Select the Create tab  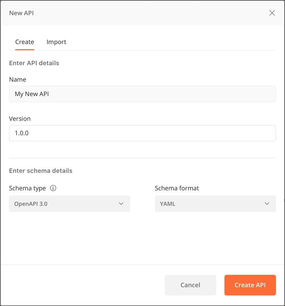pyautogui.click(x=25, y=42)
